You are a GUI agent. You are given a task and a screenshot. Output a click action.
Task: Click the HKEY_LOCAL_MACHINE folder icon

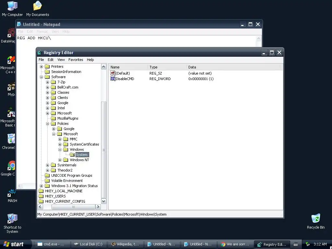[41, 191]
